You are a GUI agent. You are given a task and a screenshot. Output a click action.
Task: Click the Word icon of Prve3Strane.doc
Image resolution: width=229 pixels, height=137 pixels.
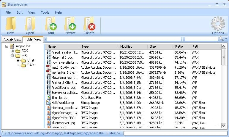pyautogui.click(x=49, y=88)
